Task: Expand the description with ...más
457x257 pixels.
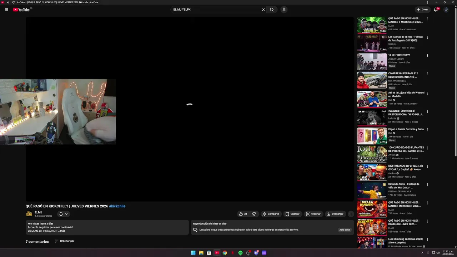Action: click(61, 231)
